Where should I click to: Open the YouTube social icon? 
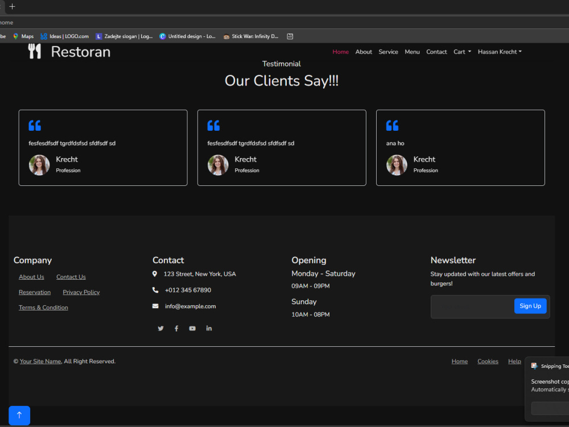tap(192, 329)
